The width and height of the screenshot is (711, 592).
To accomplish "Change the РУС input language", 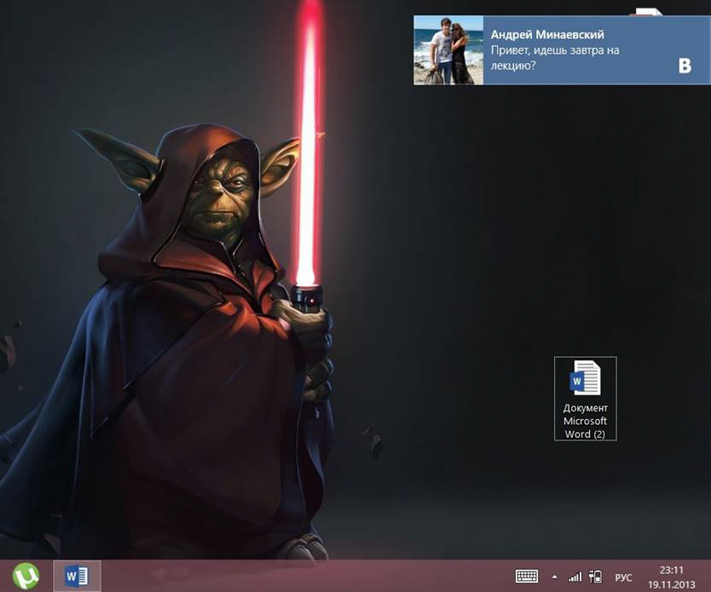I will click(x=623, y=578).
